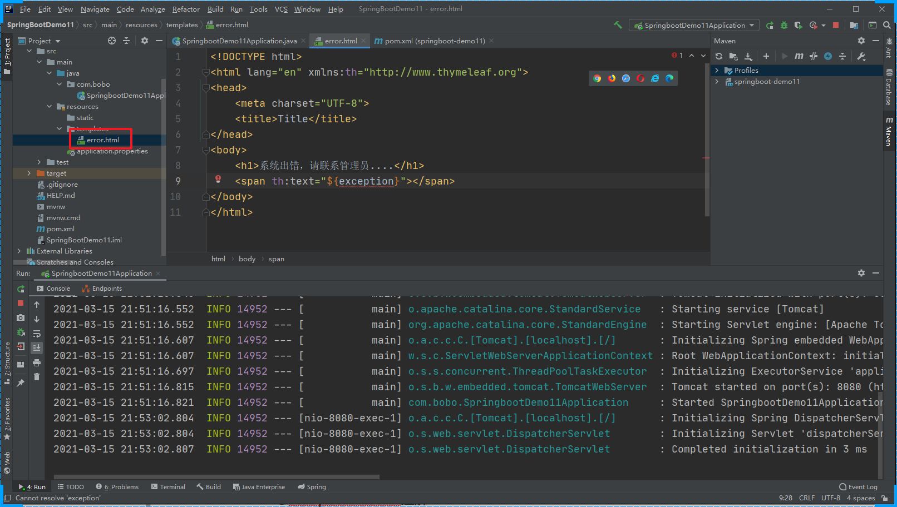The width and height of the screenshot is (897, 507).
Task: Click Generate Sources and Update Folders in Maven
Action: coord(733,56)
